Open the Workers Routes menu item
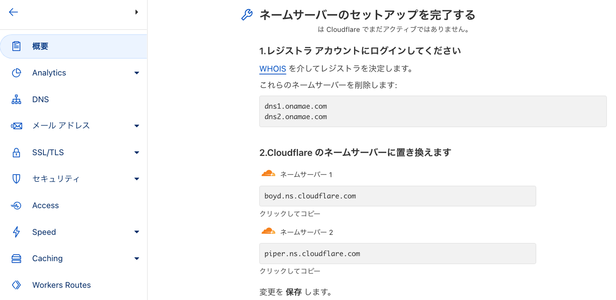Image resolution: width=616 pixels, height=300 pixels. click(74, 285)
